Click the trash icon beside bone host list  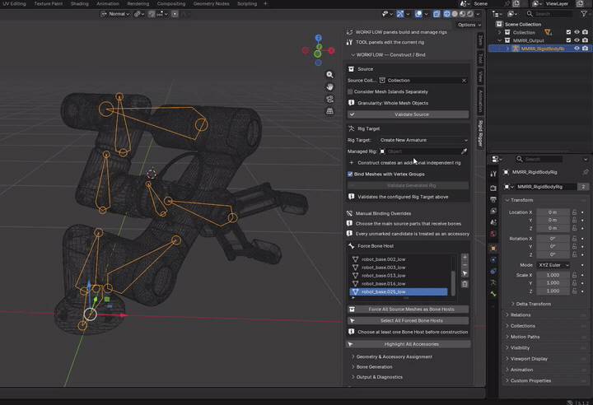465,284
